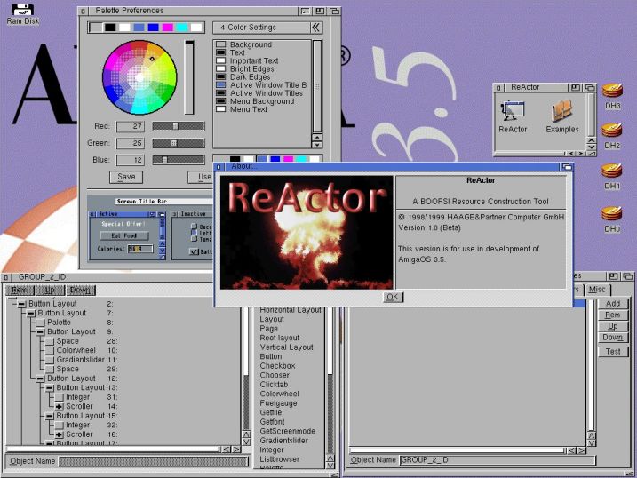Click the Add button
Image resolution: width=637 pixels, height=478 pixels.
tap(613, 304)
